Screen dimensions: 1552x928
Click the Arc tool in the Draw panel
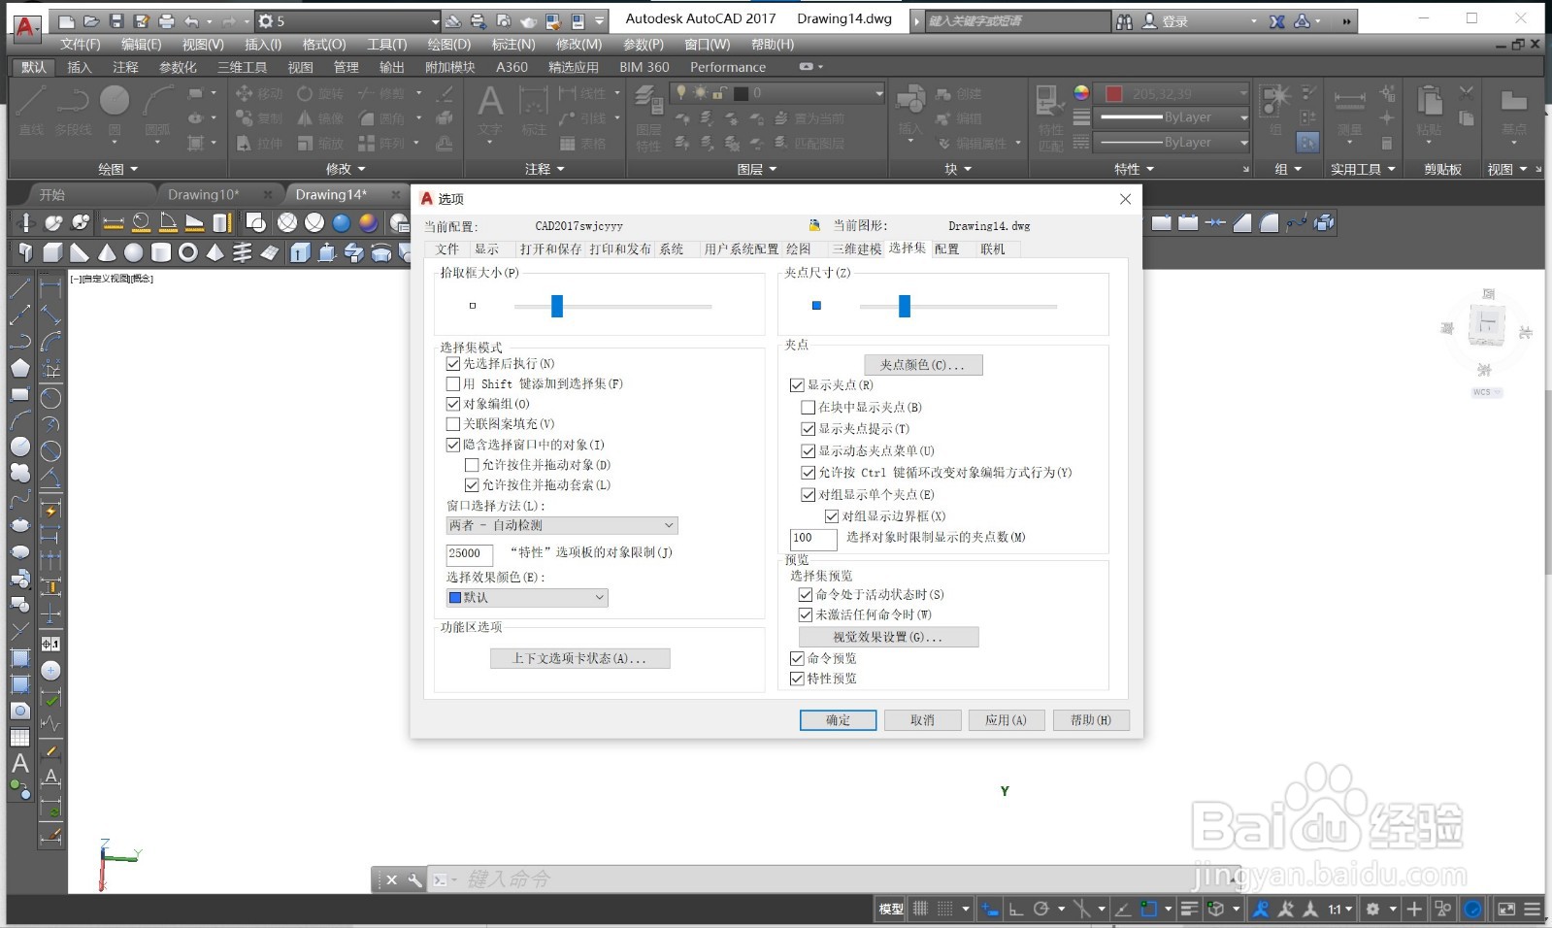[157, 108]
